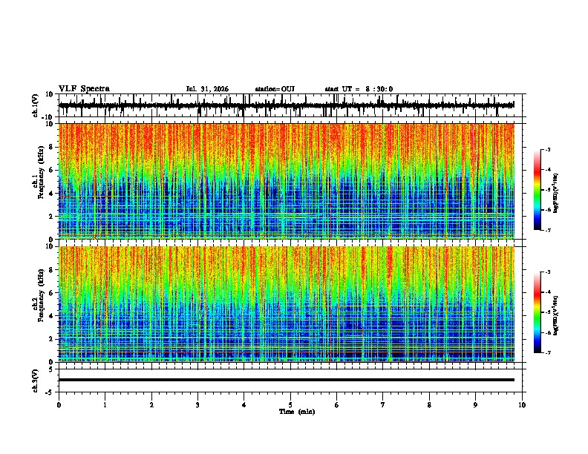Click the time axis tick "5"
Screen dimensions: 588x454
coord(290,405)
